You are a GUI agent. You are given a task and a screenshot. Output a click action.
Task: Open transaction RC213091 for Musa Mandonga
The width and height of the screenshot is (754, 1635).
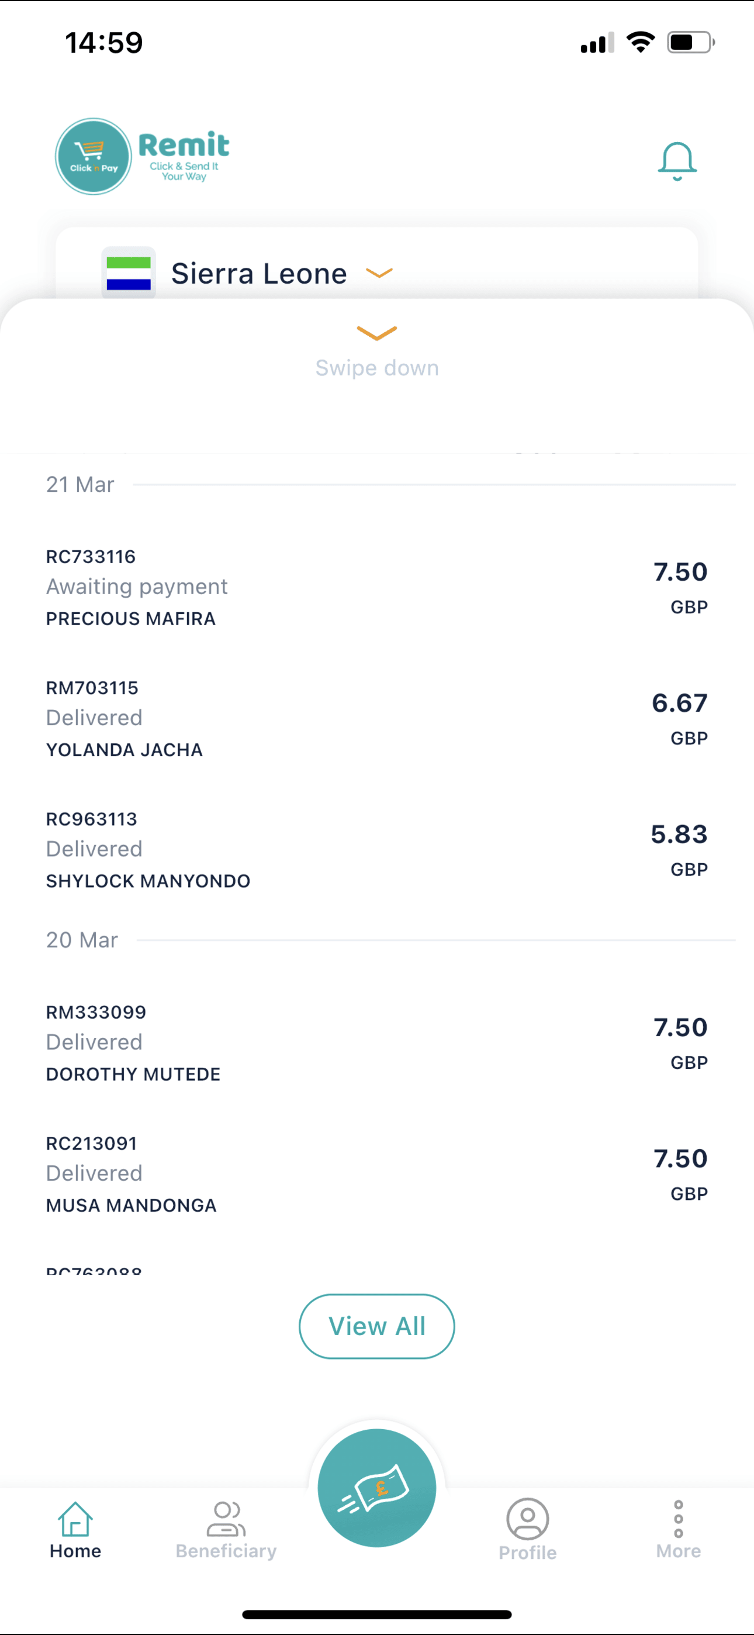click(377, 1174)
